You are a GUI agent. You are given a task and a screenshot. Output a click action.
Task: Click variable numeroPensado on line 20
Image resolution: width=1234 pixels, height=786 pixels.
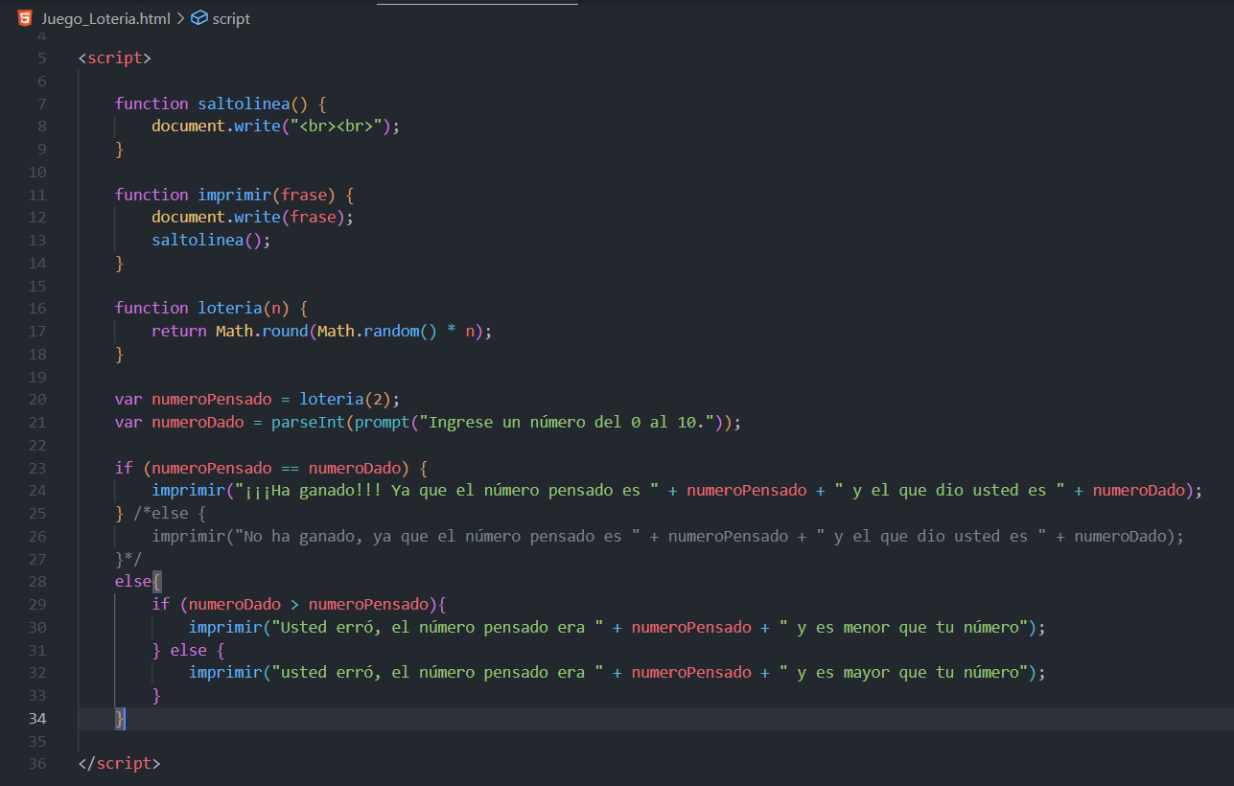tap(212, 399)
